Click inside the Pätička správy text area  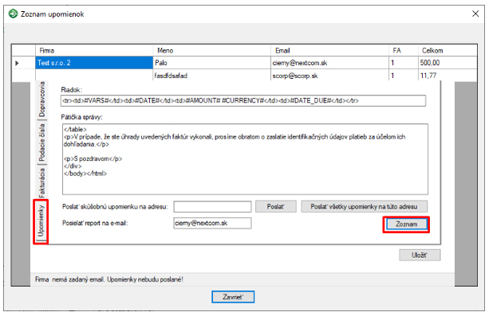[x=245, y=159]
